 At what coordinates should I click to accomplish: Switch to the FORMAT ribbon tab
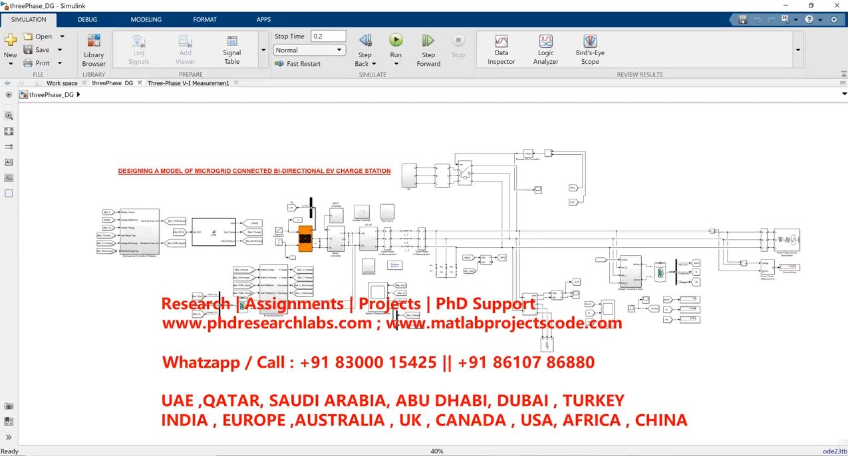pos(205,19)
